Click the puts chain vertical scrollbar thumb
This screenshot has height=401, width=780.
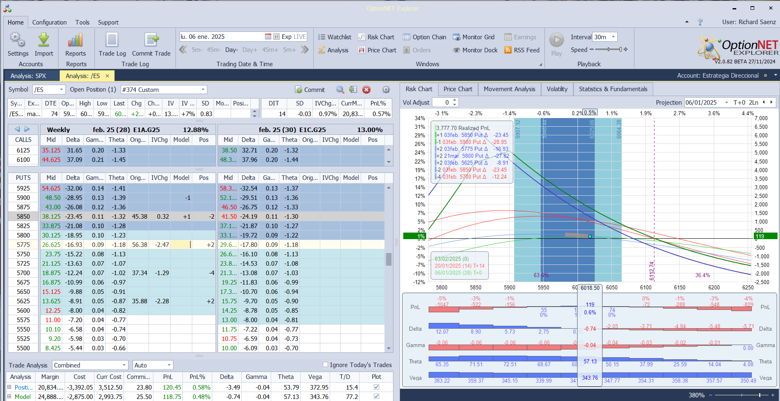[389, 259]
